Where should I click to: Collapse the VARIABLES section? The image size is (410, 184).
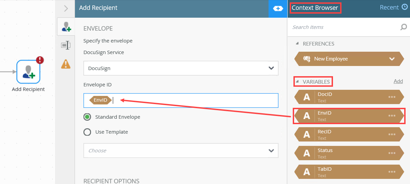[297, 82]
